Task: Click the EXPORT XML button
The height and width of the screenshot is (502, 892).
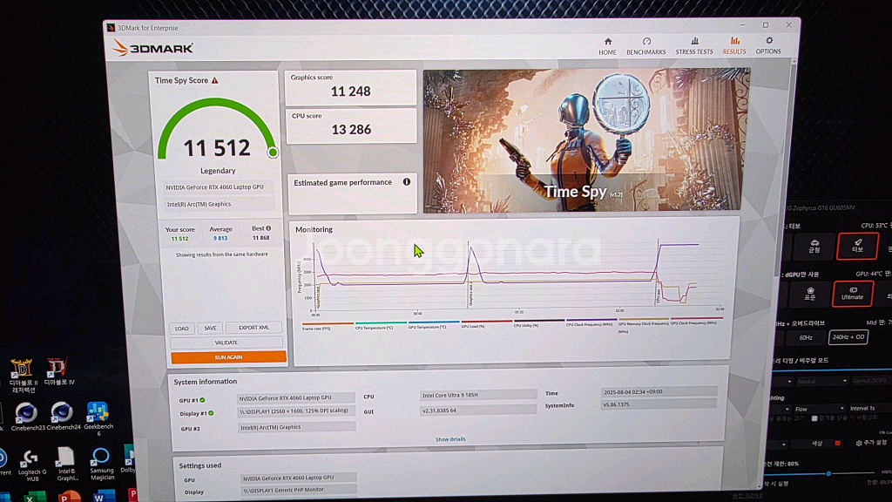Action: coord(254,329)
